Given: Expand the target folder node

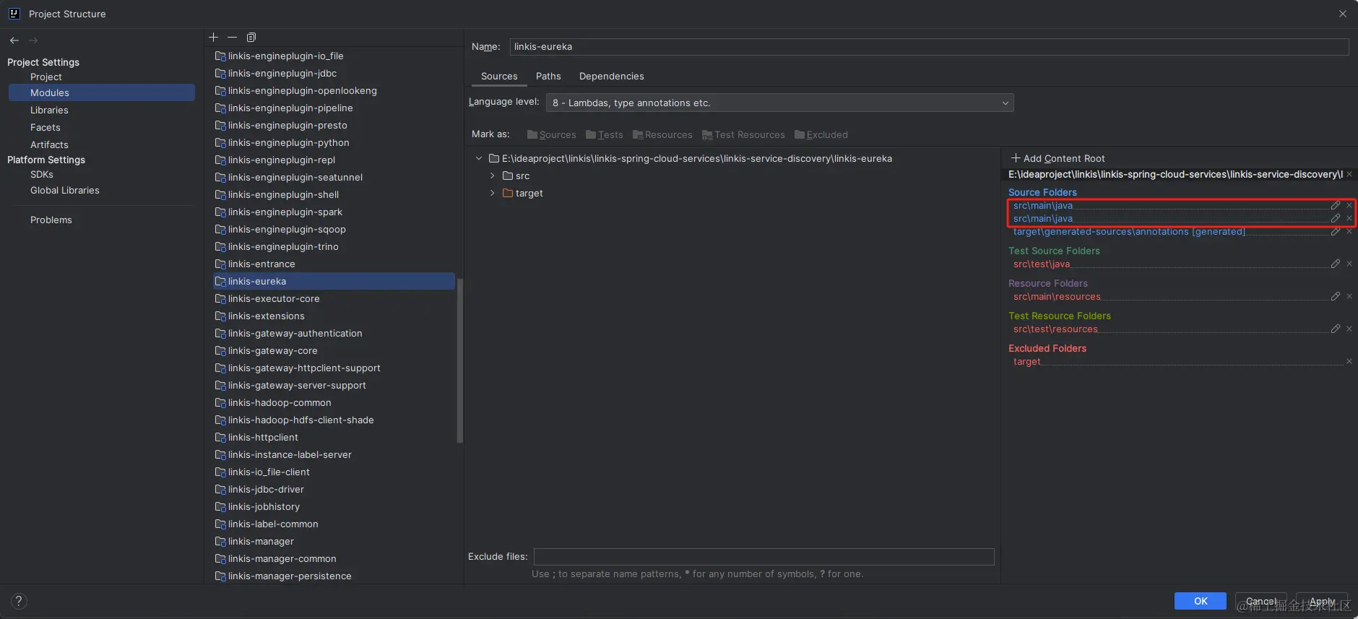Looking at the screenshot, I should 493,193.
